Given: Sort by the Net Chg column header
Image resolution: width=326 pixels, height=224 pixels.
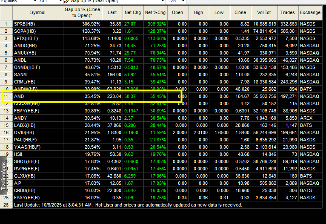Looking at the screenshot, I should 133,13.
